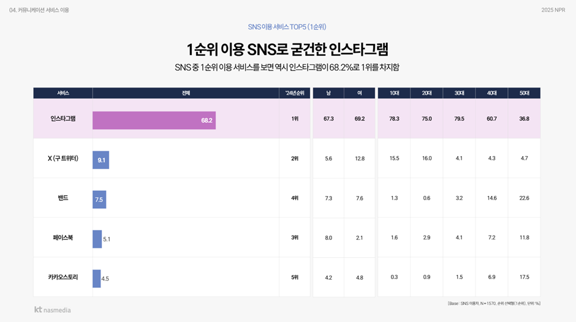Click the X (구 트위터) row label
The width and height of the screenshot is (576, 322).
click(x=63, y=159)
